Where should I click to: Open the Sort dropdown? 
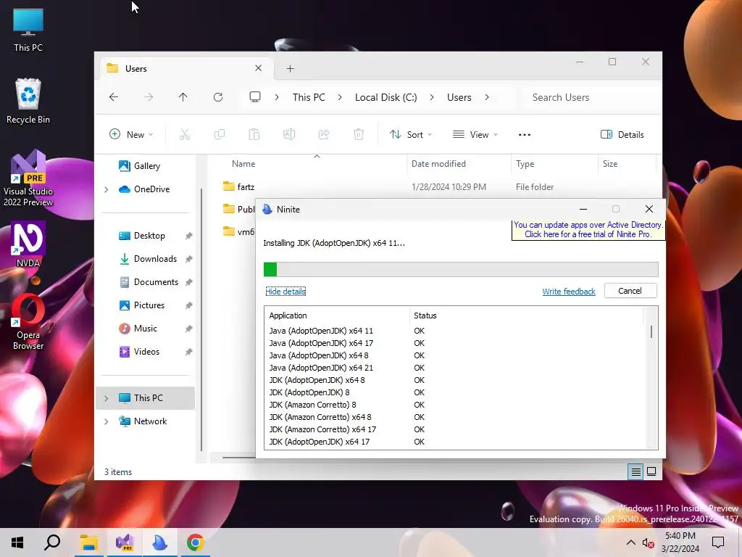(411, 134)
